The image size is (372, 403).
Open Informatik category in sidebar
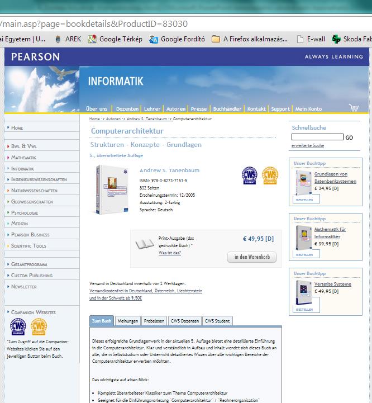coord(22,169)
